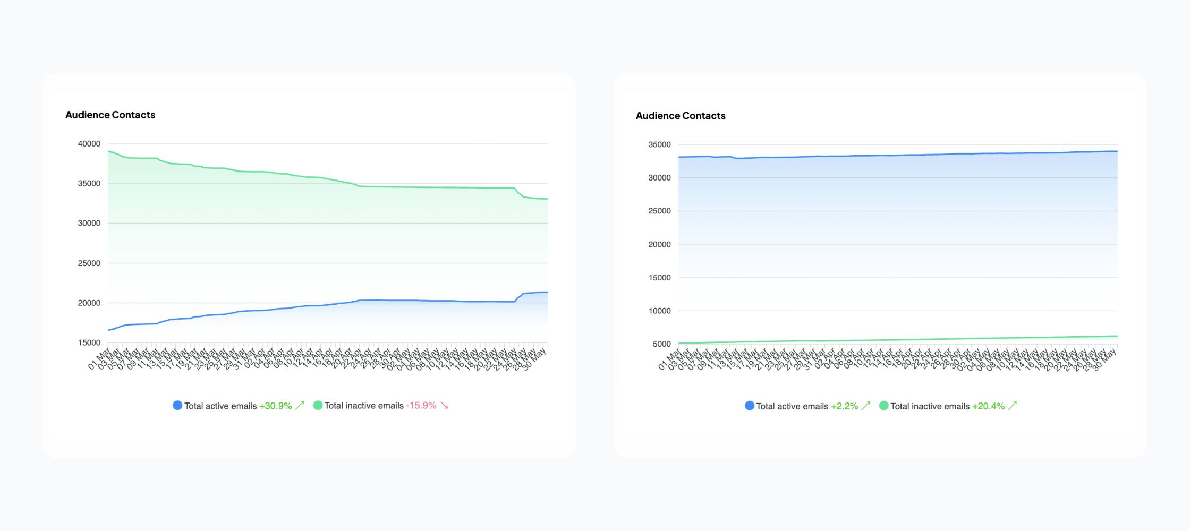
Task: Click the up arrow beside +20.4%
Action: [1013, 406]
